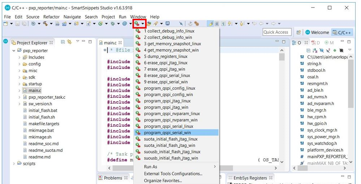This screenshot has width=361, height=184.
Task: Open the File menu
Action: pyautogui.click(x=7, y=17)
